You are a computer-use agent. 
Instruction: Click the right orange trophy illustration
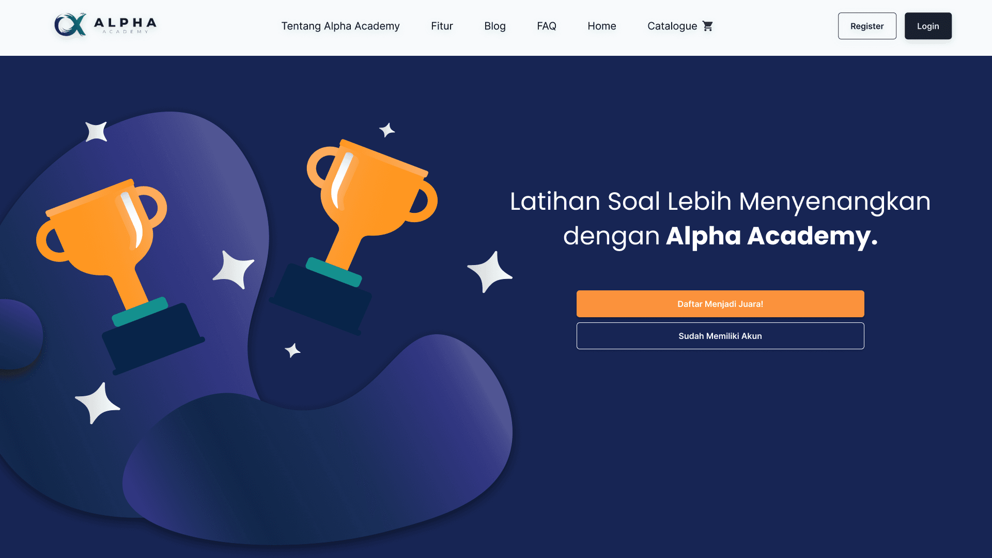click(353, 237)
